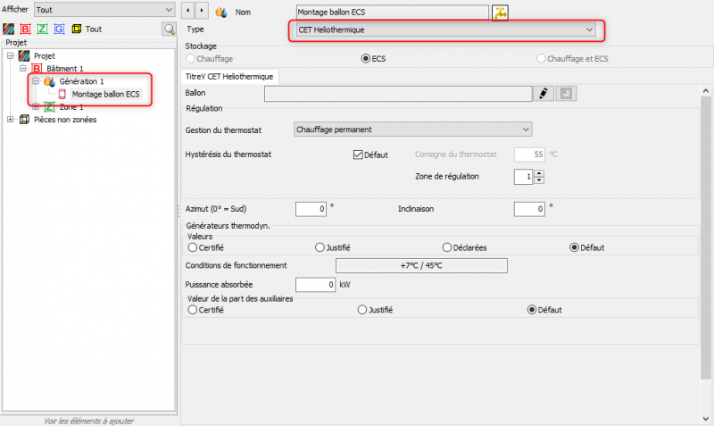Collapse the Bâtiment 1 tree node
714x426 pixels.
coord(23,68)
